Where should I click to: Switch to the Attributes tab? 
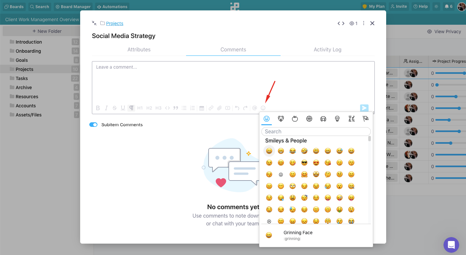pyautogui.click(x=139, y=50)
